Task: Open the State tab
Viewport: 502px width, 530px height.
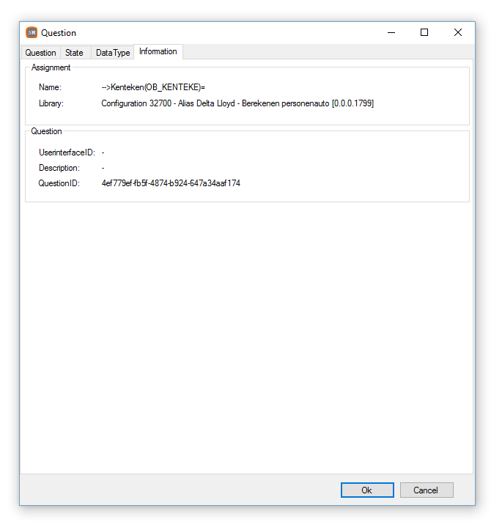Action: click(x=74, y=53)
